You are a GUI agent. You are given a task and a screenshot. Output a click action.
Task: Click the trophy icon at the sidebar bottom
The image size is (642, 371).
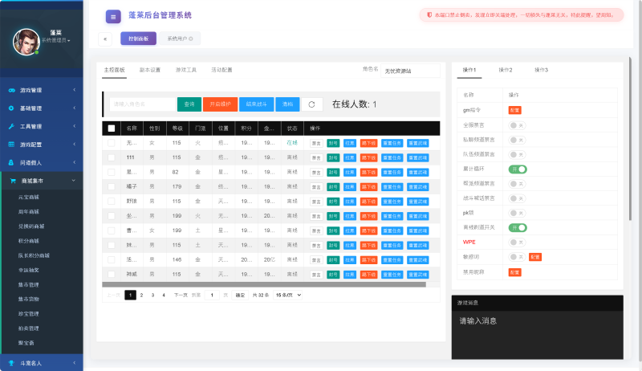point(11,363)
